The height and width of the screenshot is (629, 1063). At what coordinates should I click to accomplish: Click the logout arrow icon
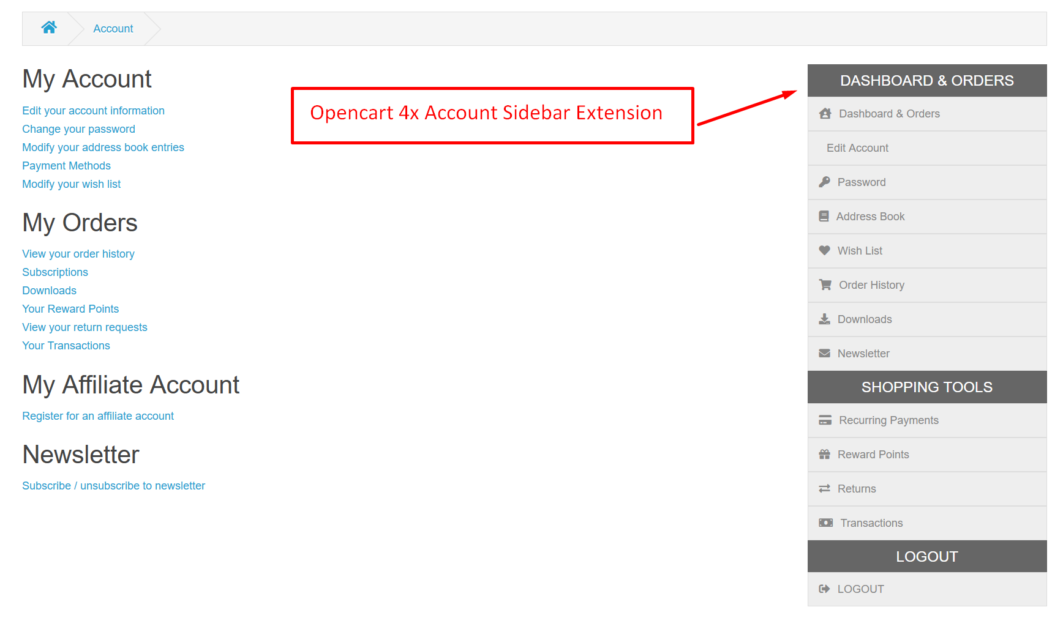coord(824,589)
